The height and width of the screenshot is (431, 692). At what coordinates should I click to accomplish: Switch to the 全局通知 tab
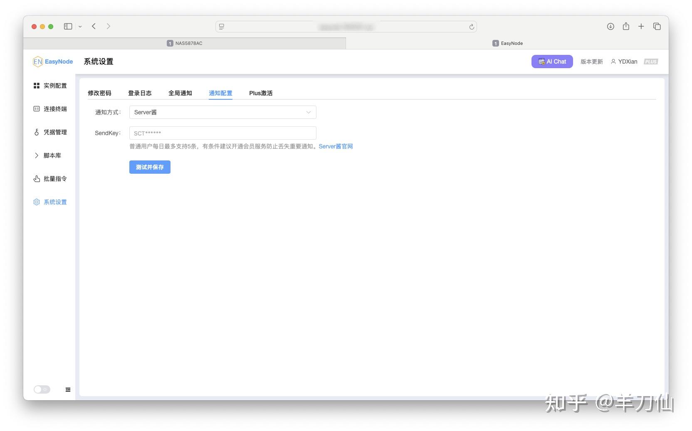[180, 93]
